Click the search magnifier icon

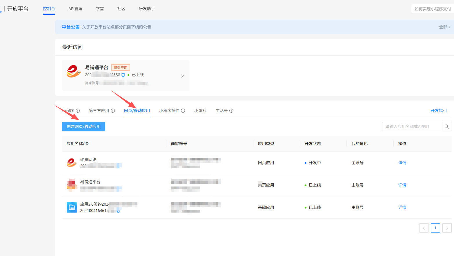pos(446,127)
